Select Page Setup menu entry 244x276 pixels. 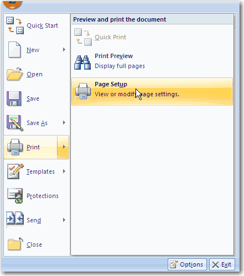coord(152,91)
